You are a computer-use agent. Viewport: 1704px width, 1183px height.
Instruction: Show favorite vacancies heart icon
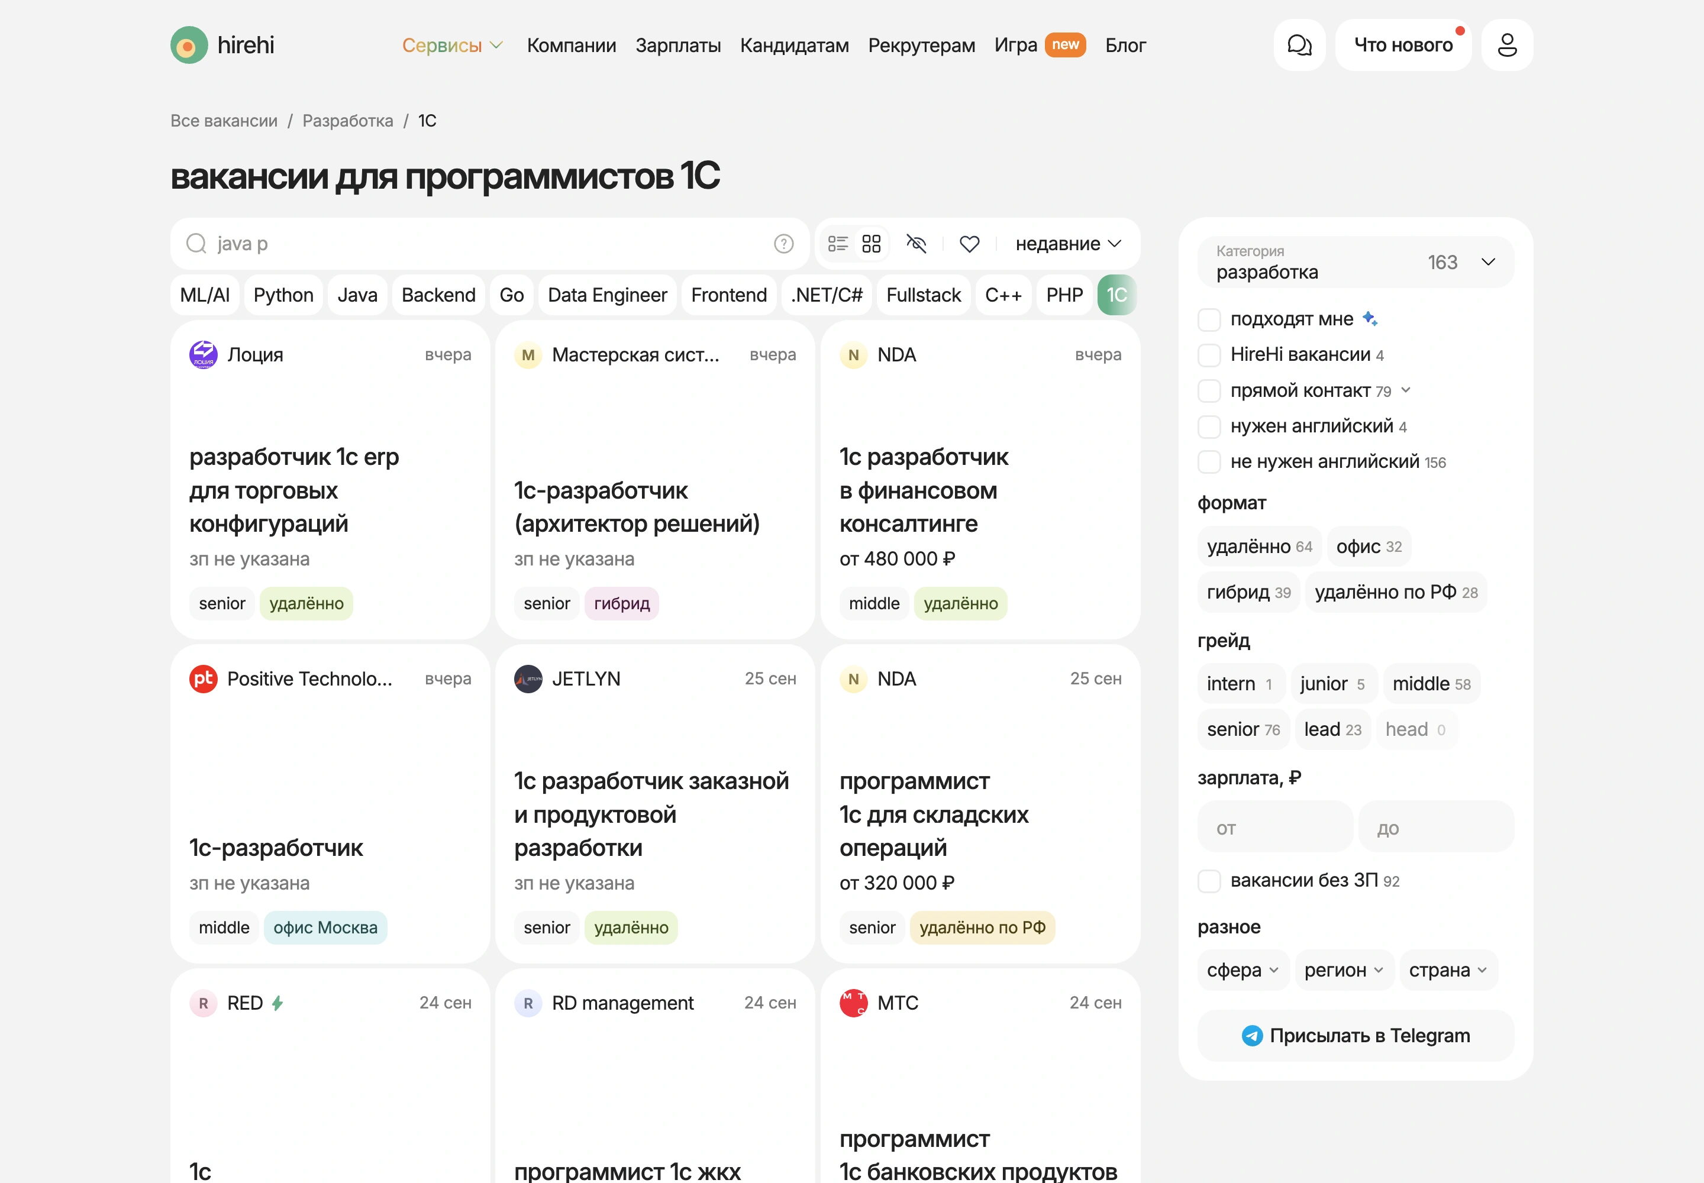tap(969, 244)
